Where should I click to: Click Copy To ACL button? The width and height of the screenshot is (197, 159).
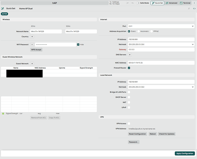54,118
